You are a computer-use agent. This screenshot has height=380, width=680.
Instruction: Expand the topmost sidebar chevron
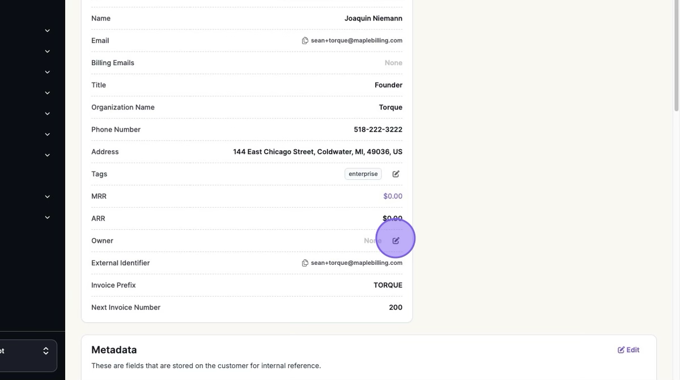point(48,31)
